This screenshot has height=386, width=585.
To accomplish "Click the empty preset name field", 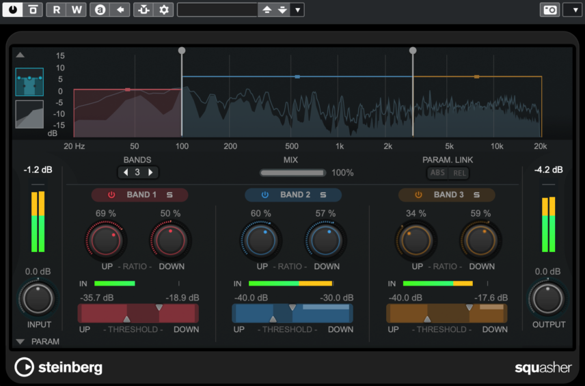I will pos(217,10).
